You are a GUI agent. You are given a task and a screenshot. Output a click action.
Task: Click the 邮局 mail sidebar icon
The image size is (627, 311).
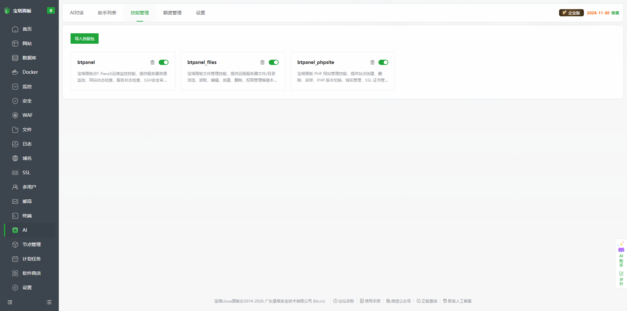pyautogui.click(x=15, y=201)
